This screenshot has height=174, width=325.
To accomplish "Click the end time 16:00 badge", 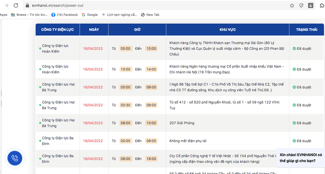I will click(x=151, y=159).
